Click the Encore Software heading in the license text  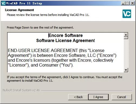click(x=65, y=35)
